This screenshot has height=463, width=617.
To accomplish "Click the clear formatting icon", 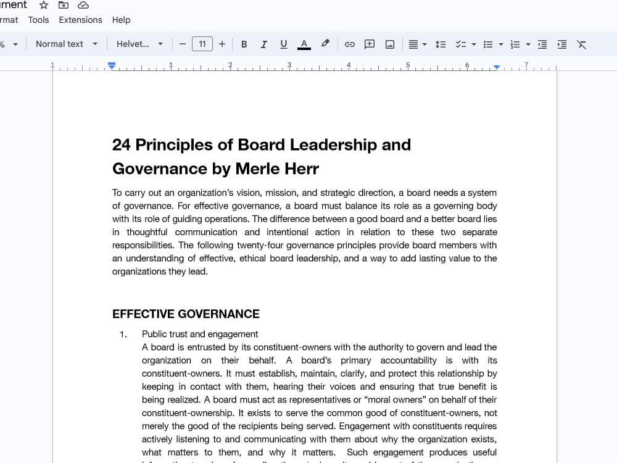I will [582, 44].
